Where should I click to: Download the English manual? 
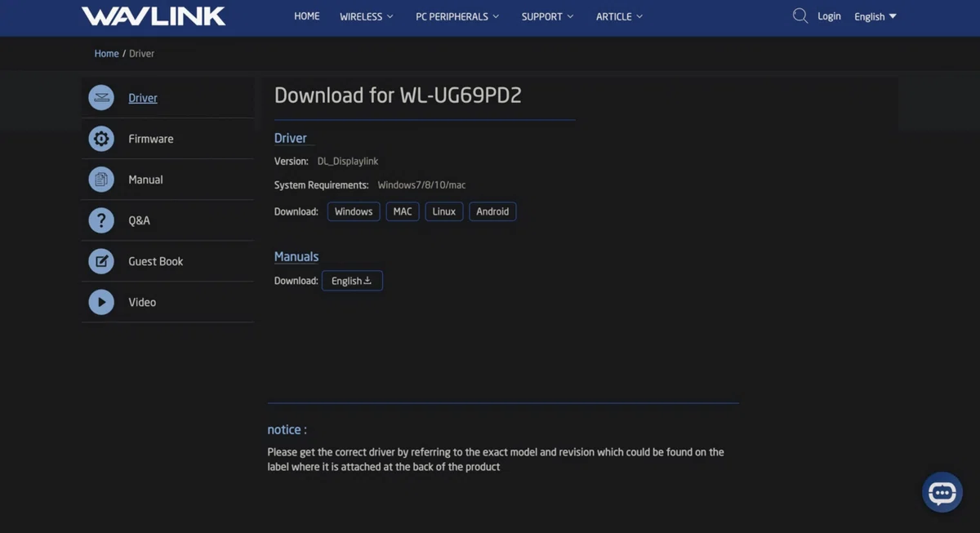(352, 281)
